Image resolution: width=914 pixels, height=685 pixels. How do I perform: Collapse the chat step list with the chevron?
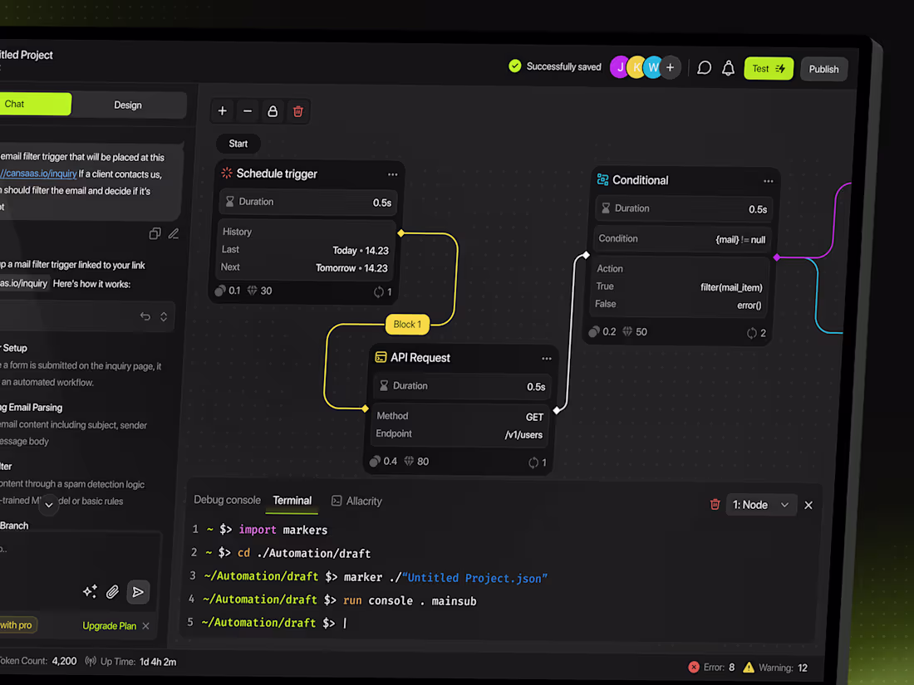48,504
